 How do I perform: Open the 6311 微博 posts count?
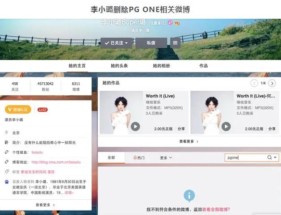(76, 86)
